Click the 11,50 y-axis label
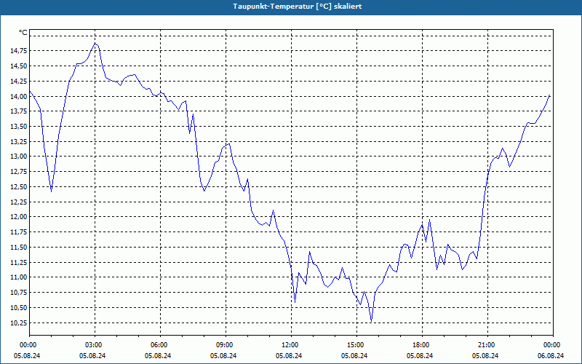582x364 pixels. pos(18,247)
